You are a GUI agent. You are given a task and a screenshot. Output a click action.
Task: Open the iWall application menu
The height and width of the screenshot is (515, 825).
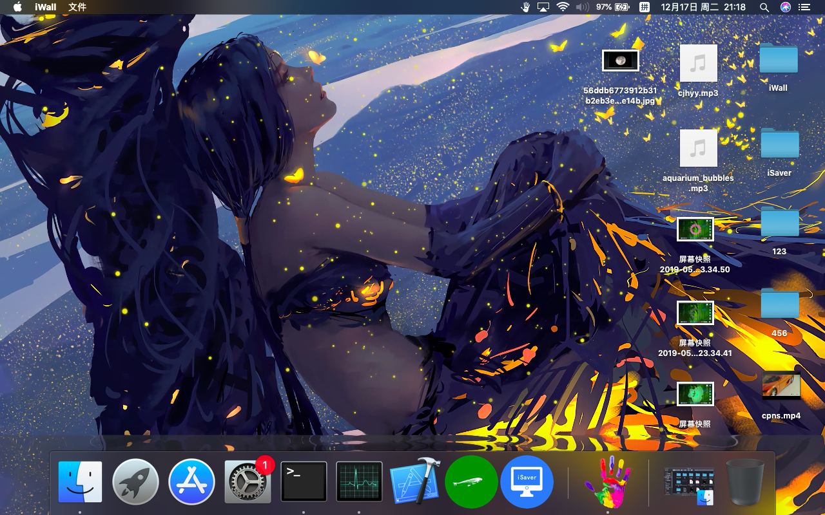coord(45,7)
